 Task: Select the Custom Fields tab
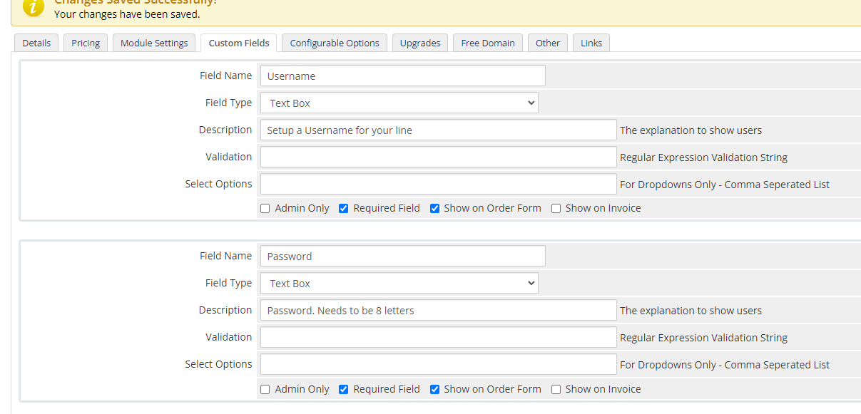[239, 43]
